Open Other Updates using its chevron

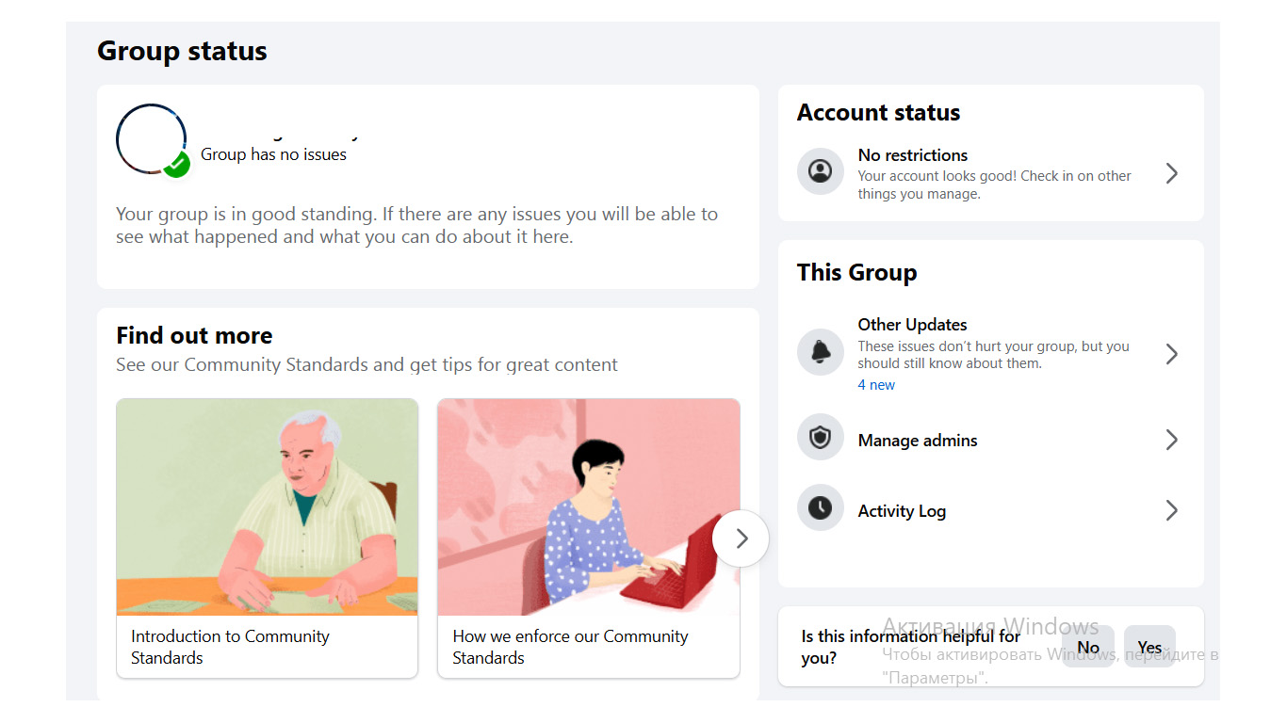[1171, 354]
